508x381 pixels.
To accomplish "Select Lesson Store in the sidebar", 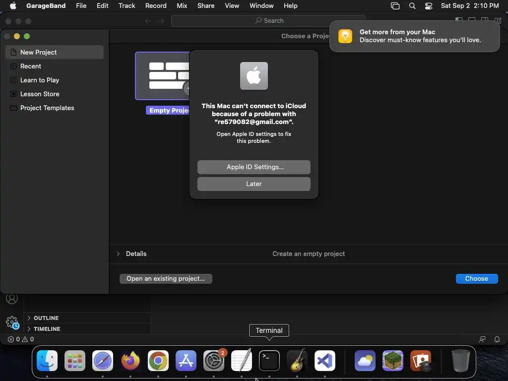I will pos(55,94).
